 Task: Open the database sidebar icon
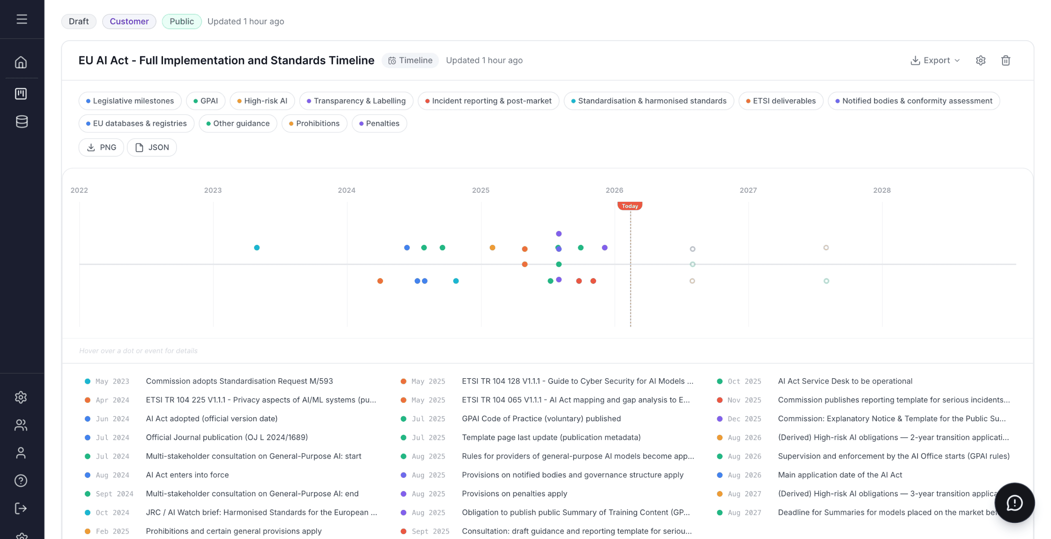[x=21, y=121]
